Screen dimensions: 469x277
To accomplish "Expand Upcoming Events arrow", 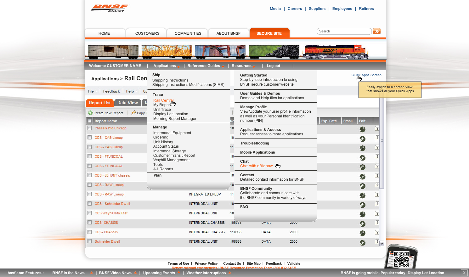I will click(178, 273).
